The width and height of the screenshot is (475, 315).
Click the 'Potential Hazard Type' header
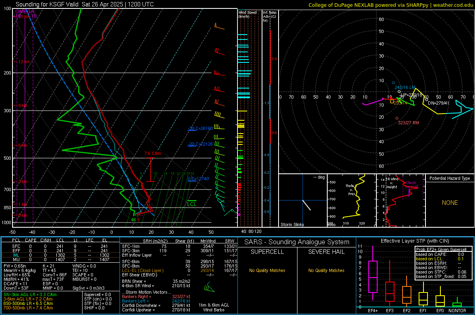click(450, 178)
